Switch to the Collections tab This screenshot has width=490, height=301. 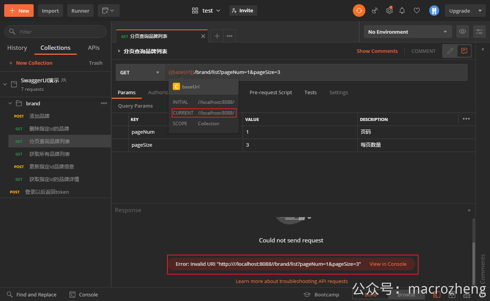(x=55, y=48)
